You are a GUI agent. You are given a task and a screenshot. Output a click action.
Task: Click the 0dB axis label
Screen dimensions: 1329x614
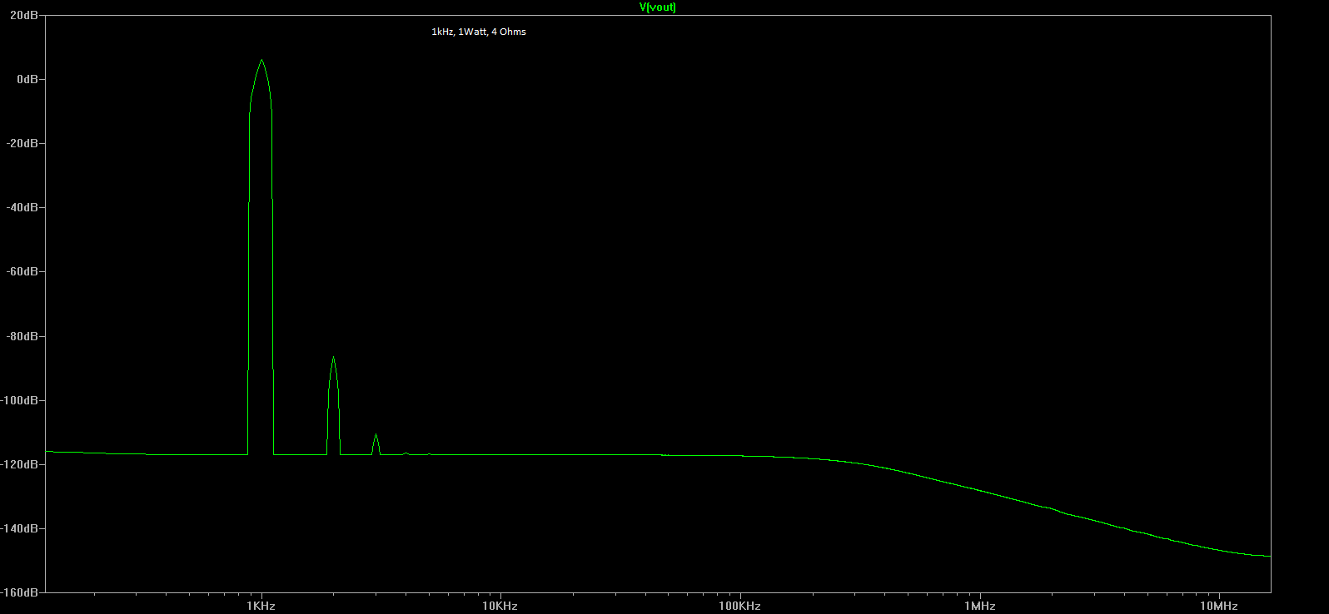27,79
